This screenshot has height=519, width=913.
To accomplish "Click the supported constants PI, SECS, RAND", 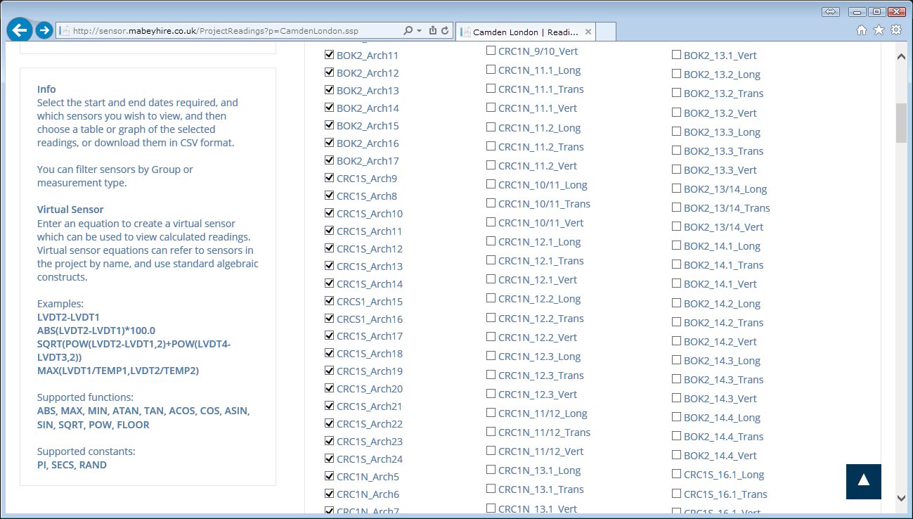I will [72, 465].
